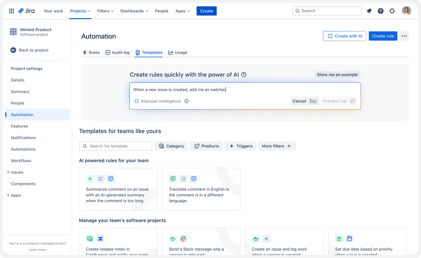Click the green ship icon on Slack message card
This screenshot has width=421, height=258.
(x=173, y=239)
